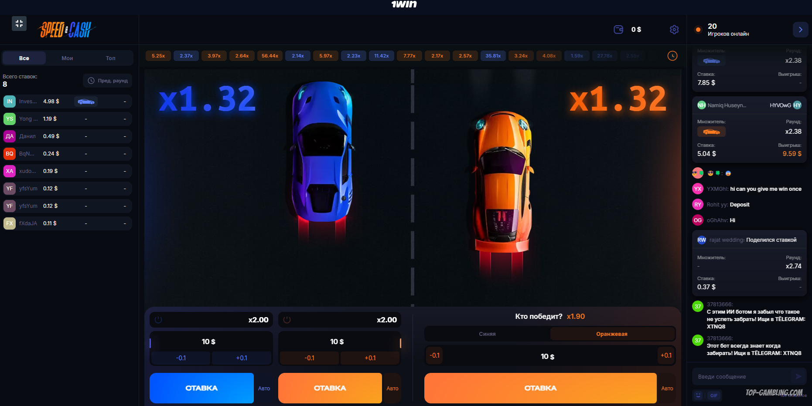The width and height of the screenshot is (812, 406).
Task: Decrease winner bet amount by -0.1
Action: (434, 355)
